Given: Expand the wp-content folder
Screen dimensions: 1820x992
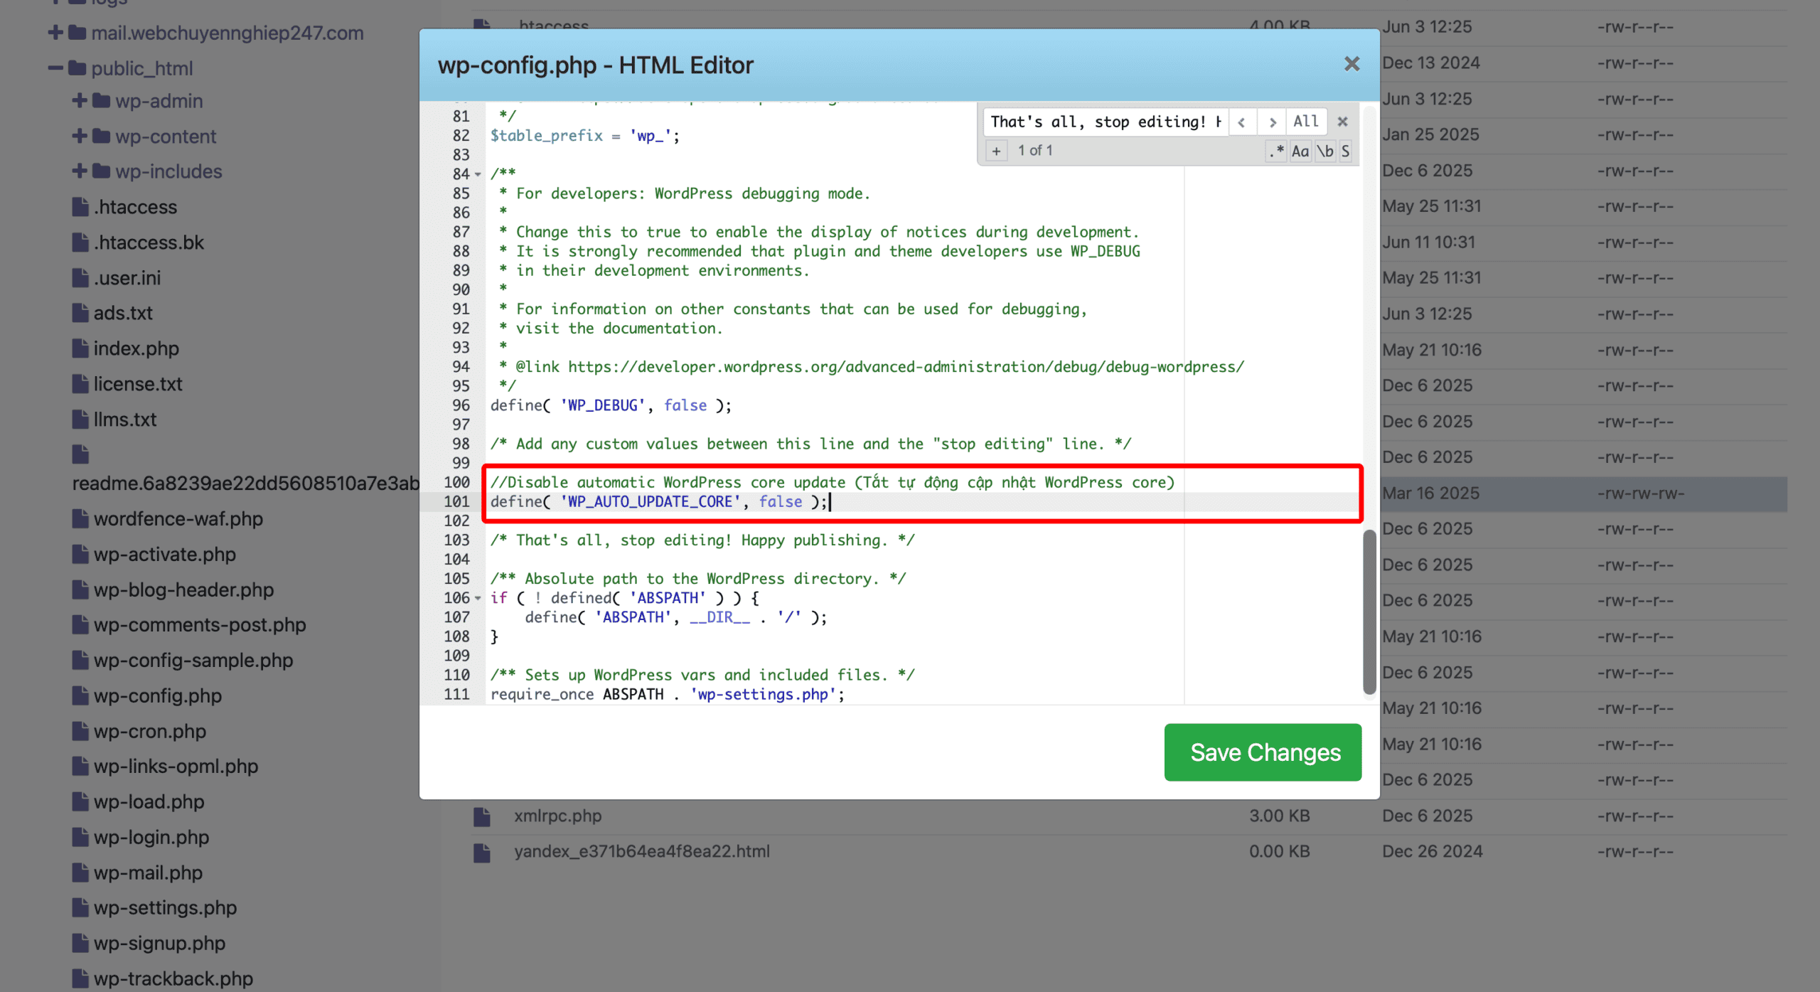Looking at the screenshot, I should tap(80, 136).
